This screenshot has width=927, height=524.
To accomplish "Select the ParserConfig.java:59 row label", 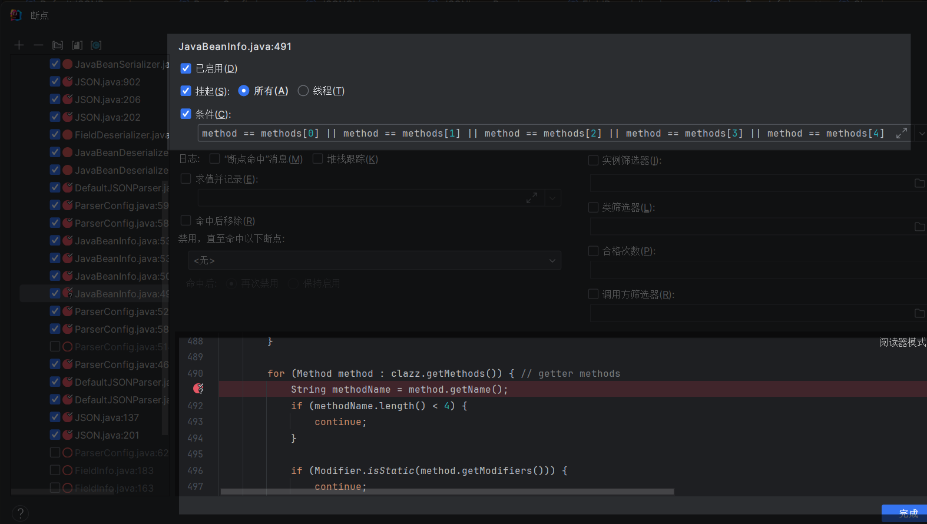I will pos(121,205).
